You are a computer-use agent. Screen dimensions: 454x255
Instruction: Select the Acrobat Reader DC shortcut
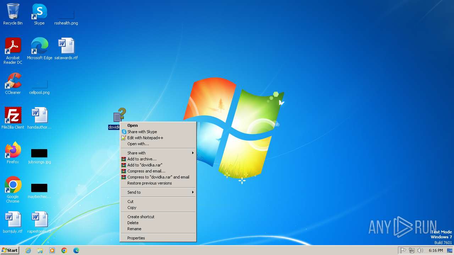(x=13, y=51)
